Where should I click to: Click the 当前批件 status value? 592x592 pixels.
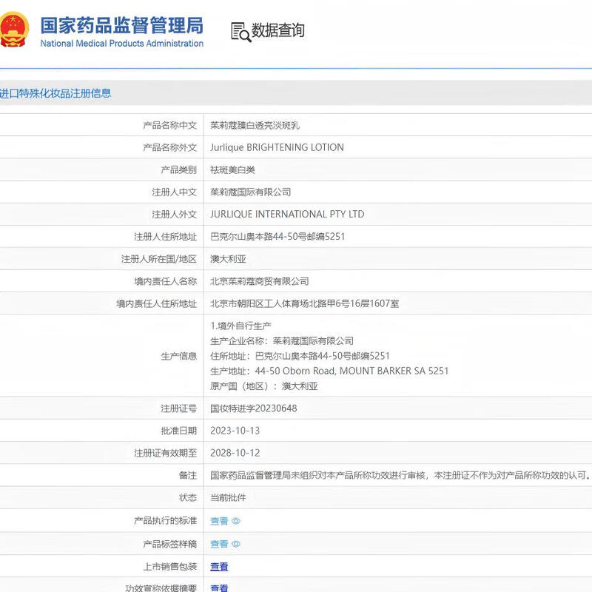tap(228, 497)
